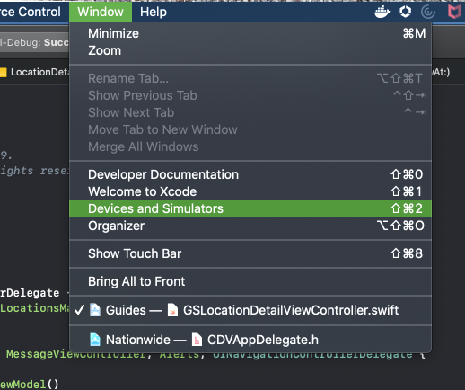Select Welcome to Xcode
The image size is (465, 390).
pos(250,191)
